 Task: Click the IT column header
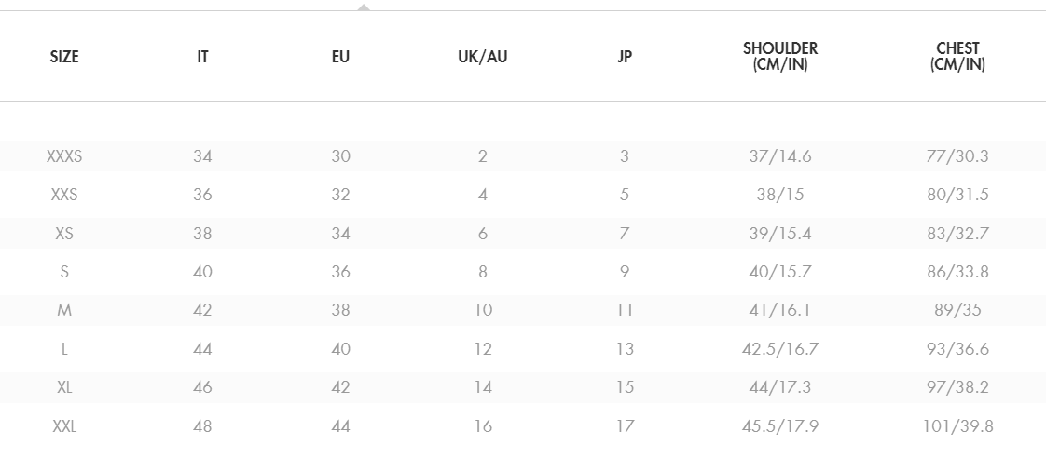(202, 57)
